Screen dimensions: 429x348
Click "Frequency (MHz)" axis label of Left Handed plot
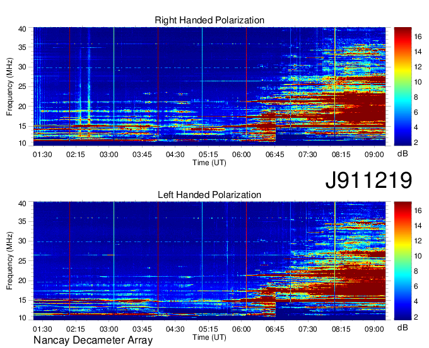(9, 261)
